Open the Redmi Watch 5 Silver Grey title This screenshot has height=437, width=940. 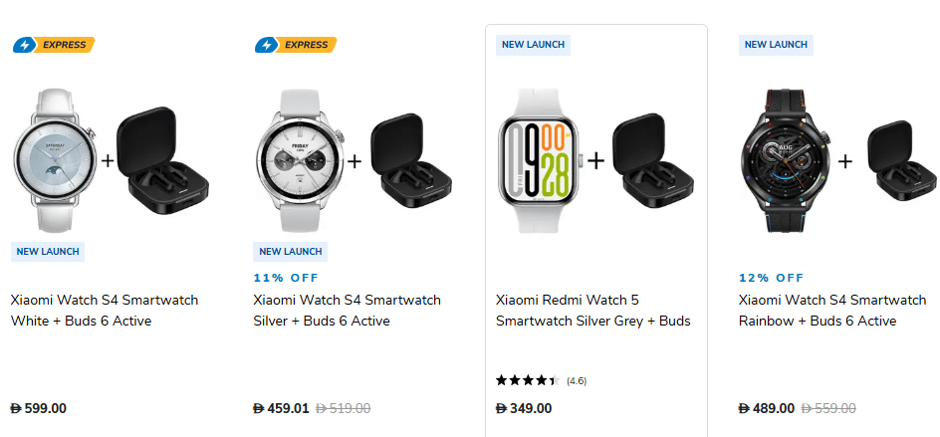[593, 311]
